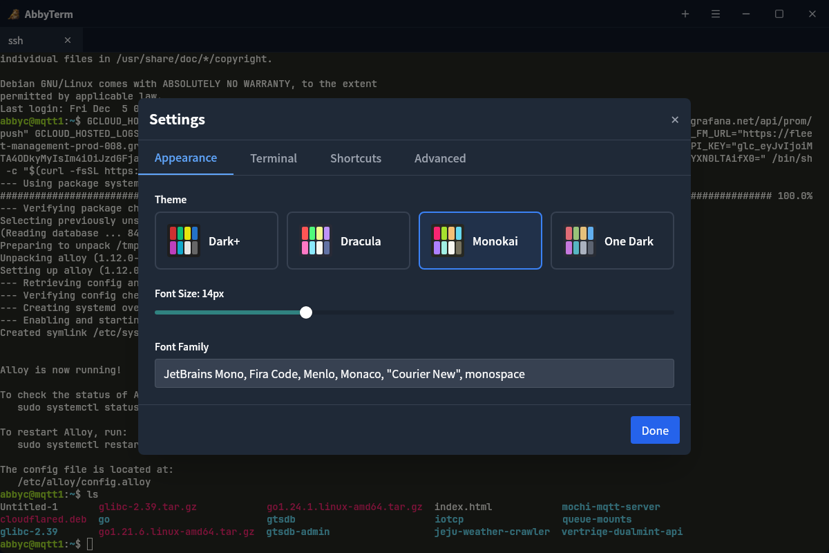Click the Dracula theme color palette icon
829x553 pixels.
[315, 241]
